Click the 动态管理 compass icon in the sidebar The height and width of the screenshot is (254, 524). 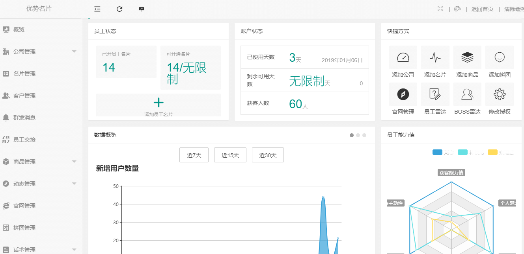tap(6, 184)
